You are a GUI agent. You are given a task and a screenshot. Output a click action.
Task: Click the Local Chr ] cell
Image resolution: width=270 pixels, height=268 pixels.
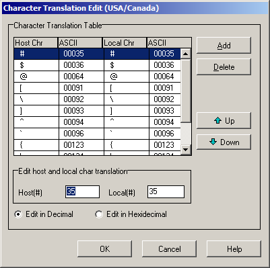pos(127,111)
